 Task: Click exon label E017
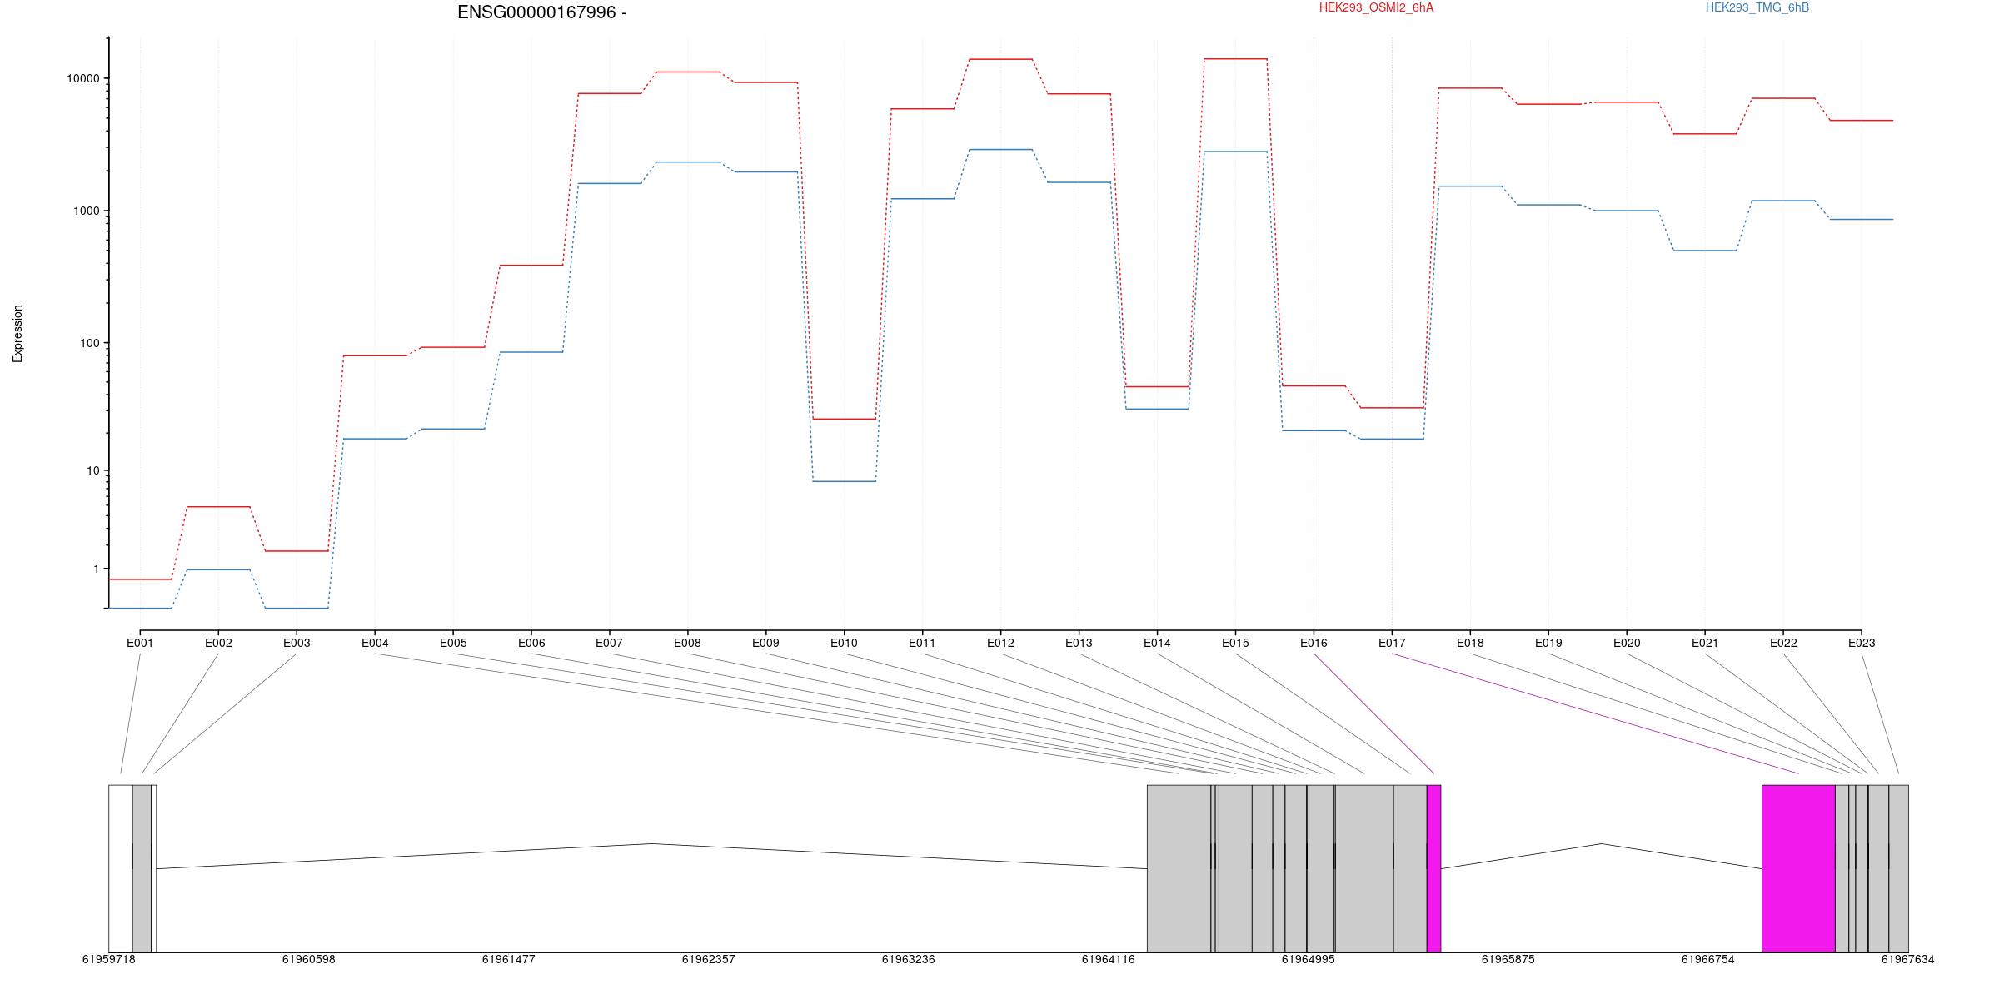pyautogui.click(x=1392, y=643)
